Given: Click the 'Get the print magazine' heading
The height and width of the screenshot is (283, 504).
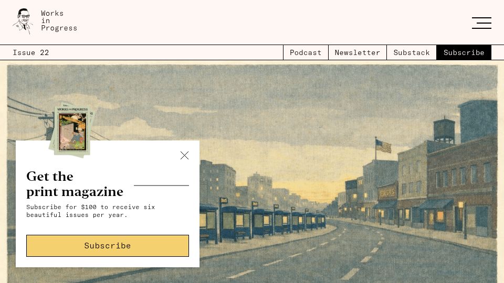Looking at the screenshot, I should point(75,184).
